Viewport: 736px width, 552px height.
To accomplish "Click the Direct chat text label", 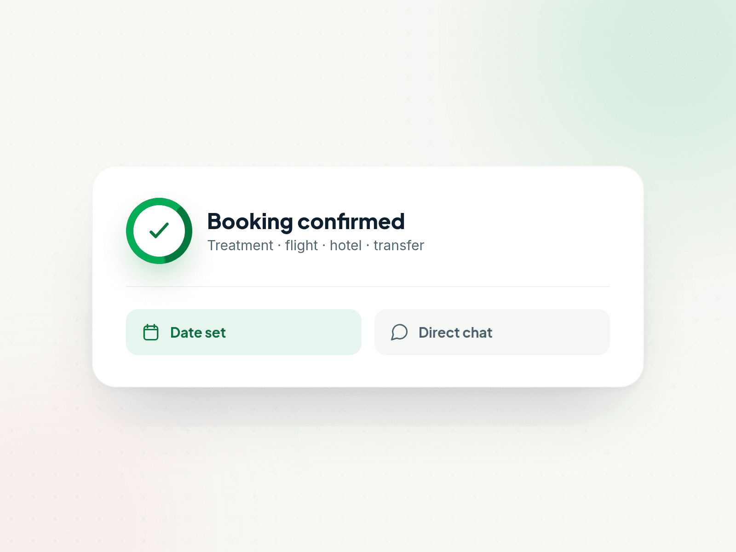I will coord(455,333).
